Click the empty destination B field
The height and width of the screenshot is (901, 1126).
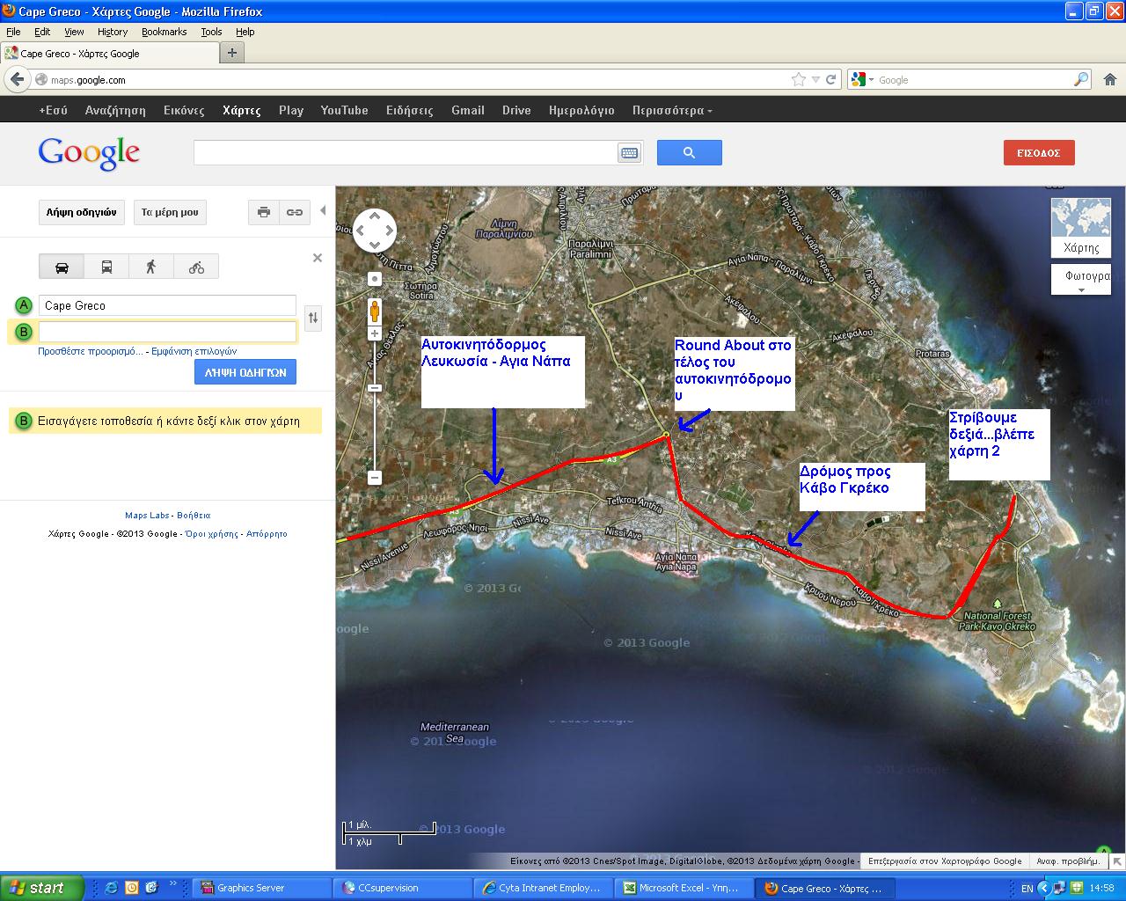pyautogui.click(x=167, y=332)
